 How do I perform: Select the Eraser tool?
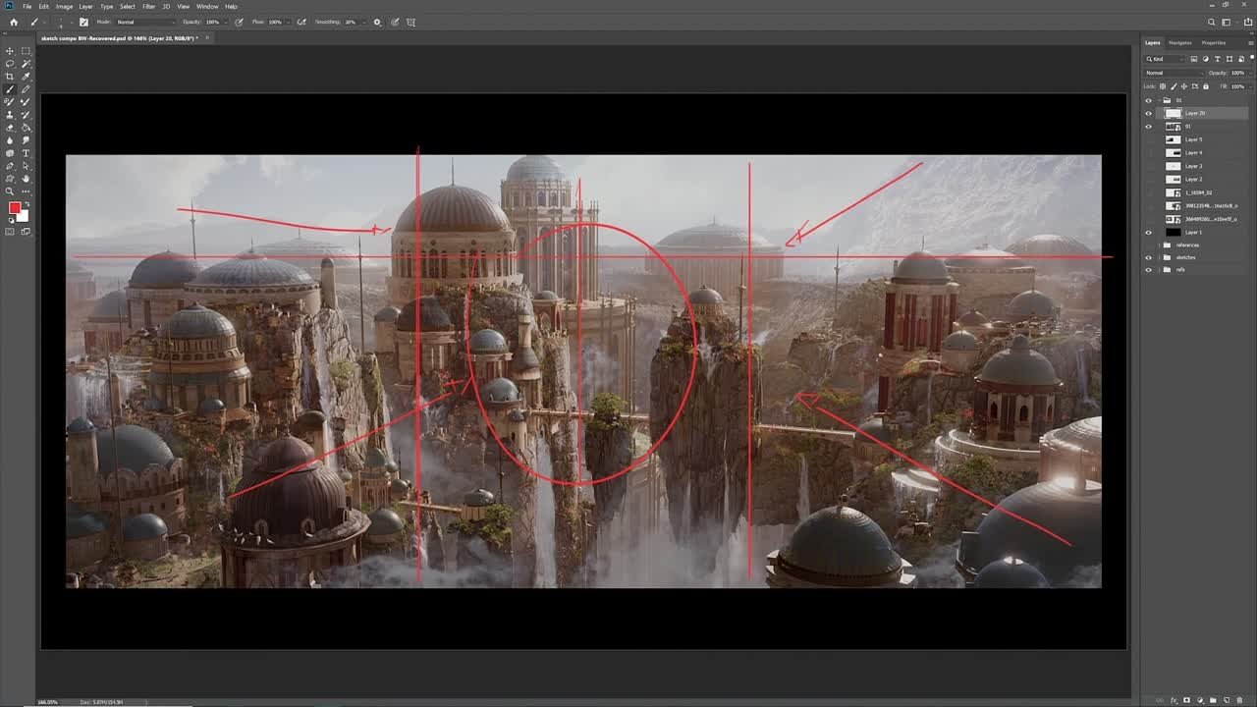tap(10, 128)
